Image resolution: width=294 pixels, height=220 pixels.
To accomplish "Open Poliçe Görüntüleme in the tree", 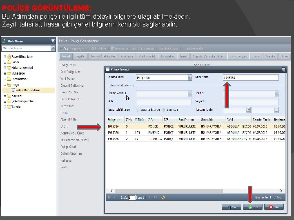I will pos(28,90).
